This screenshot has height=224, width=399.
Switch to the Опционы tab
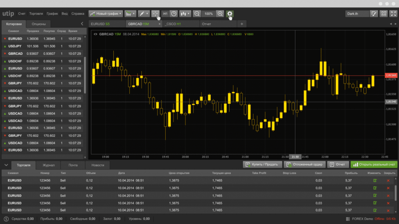tap(39, 24)
